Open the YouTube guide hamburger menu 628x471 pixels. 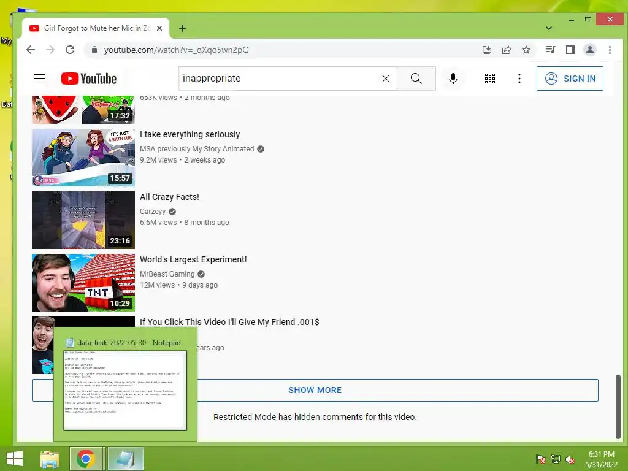pos(39,78)
